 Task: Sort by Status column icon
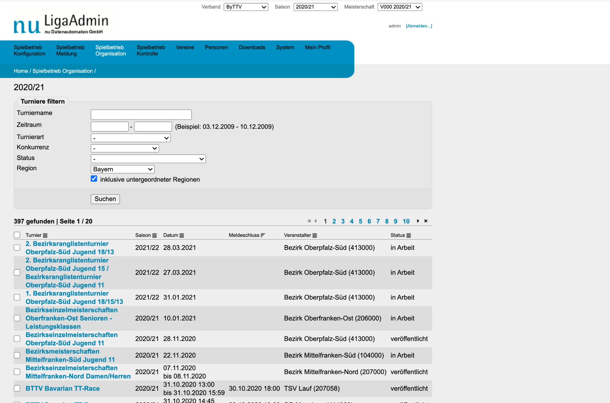pyautogui.click(x=408, y=235)
